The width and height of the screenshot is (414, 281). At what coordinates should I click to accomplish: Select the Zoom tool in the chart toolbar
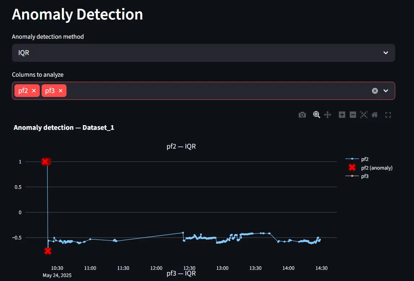coord(316,115)
